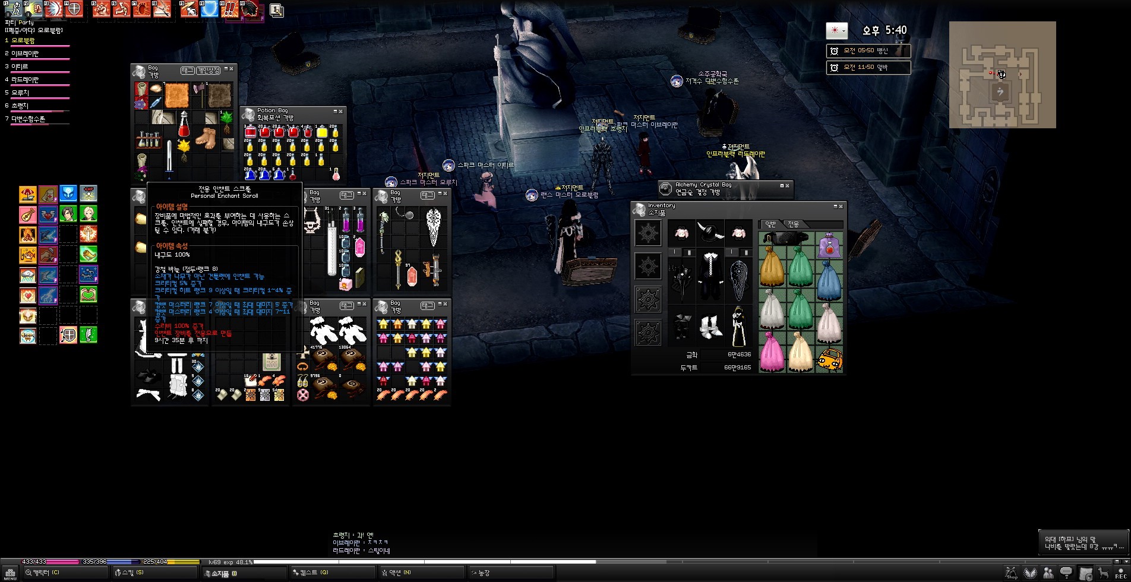Pick the orange fur hide in Bag
This screenshot has width=1131, height=582.
click(x=176, y=96)
